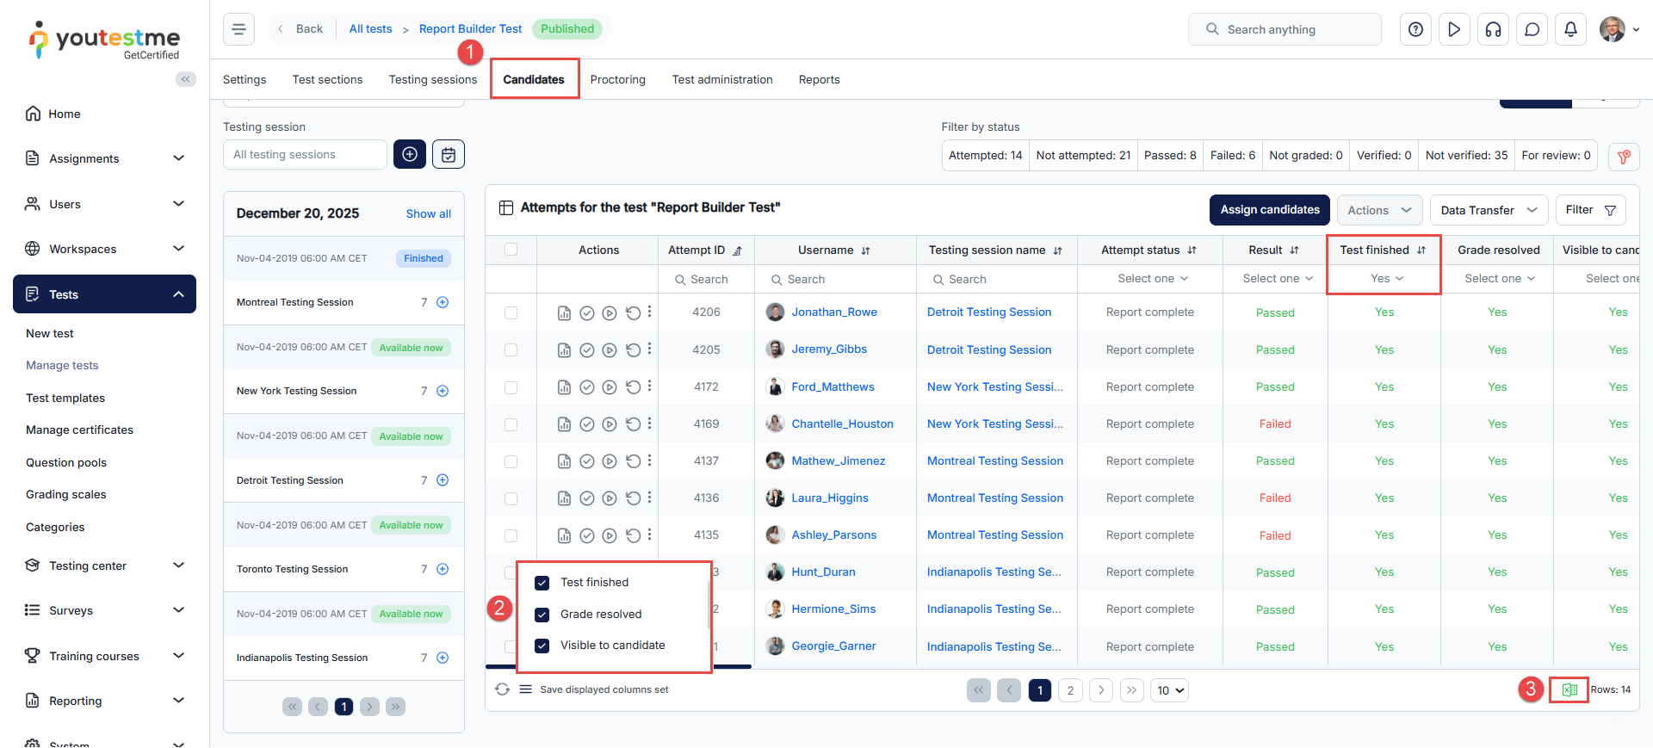Viewport: 1653px width, 748px height.
Task: Uncheck the Grade resolved column checkbox
Action: (x=542, y=615)
